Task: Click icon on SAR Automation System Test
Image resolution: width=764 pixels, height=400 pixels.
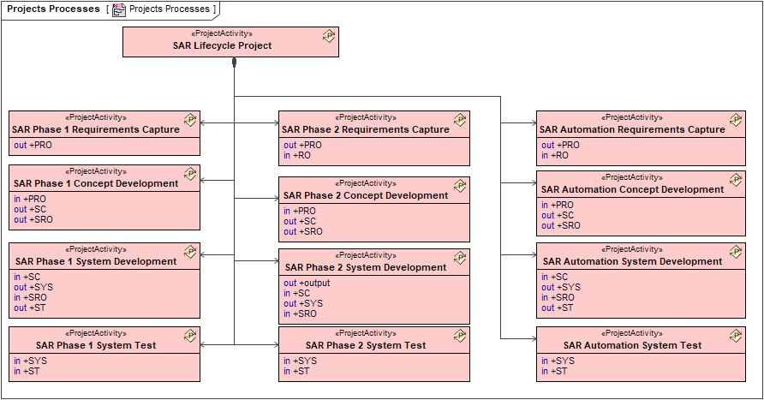Action: [x=735, y=336]
